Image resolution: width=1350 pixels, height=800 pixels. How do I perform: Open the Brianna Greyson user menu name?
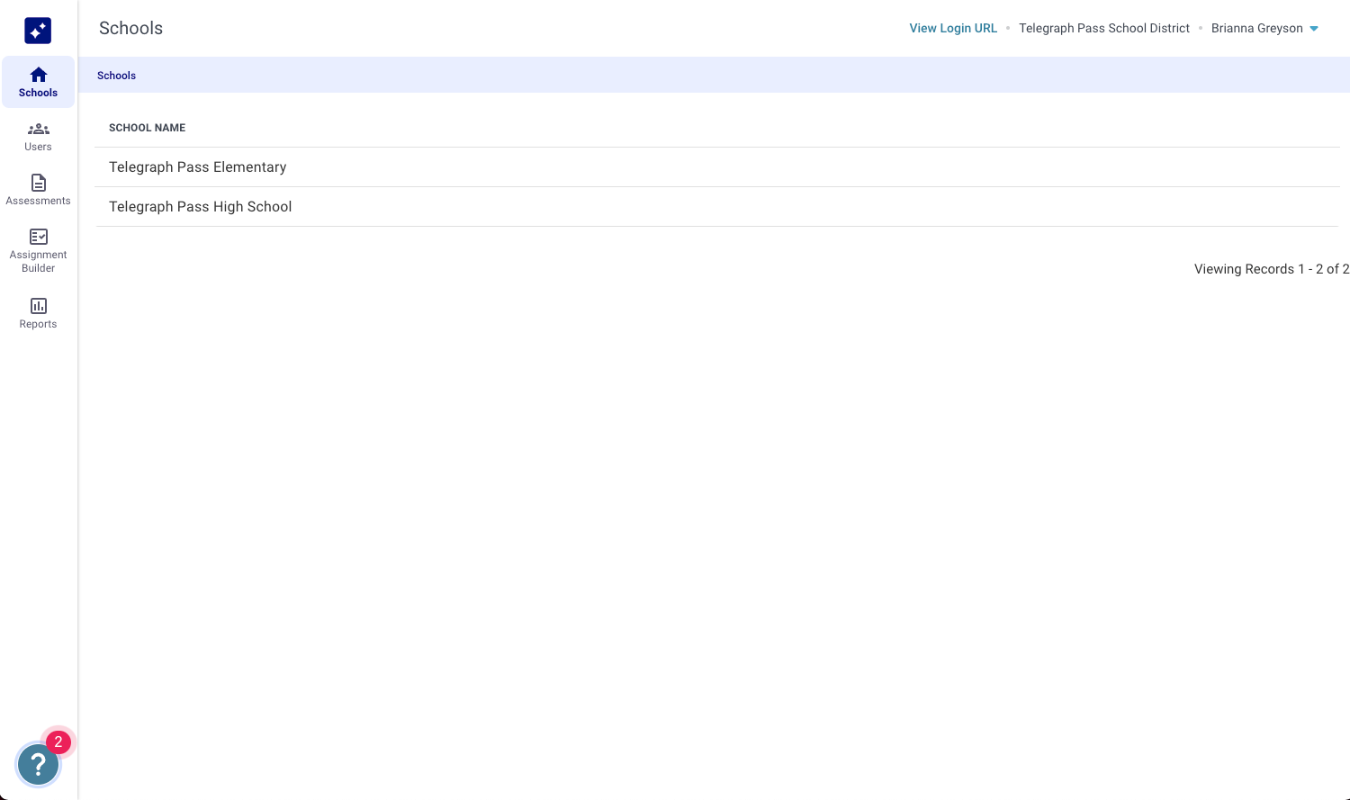tap(1256, 29)
